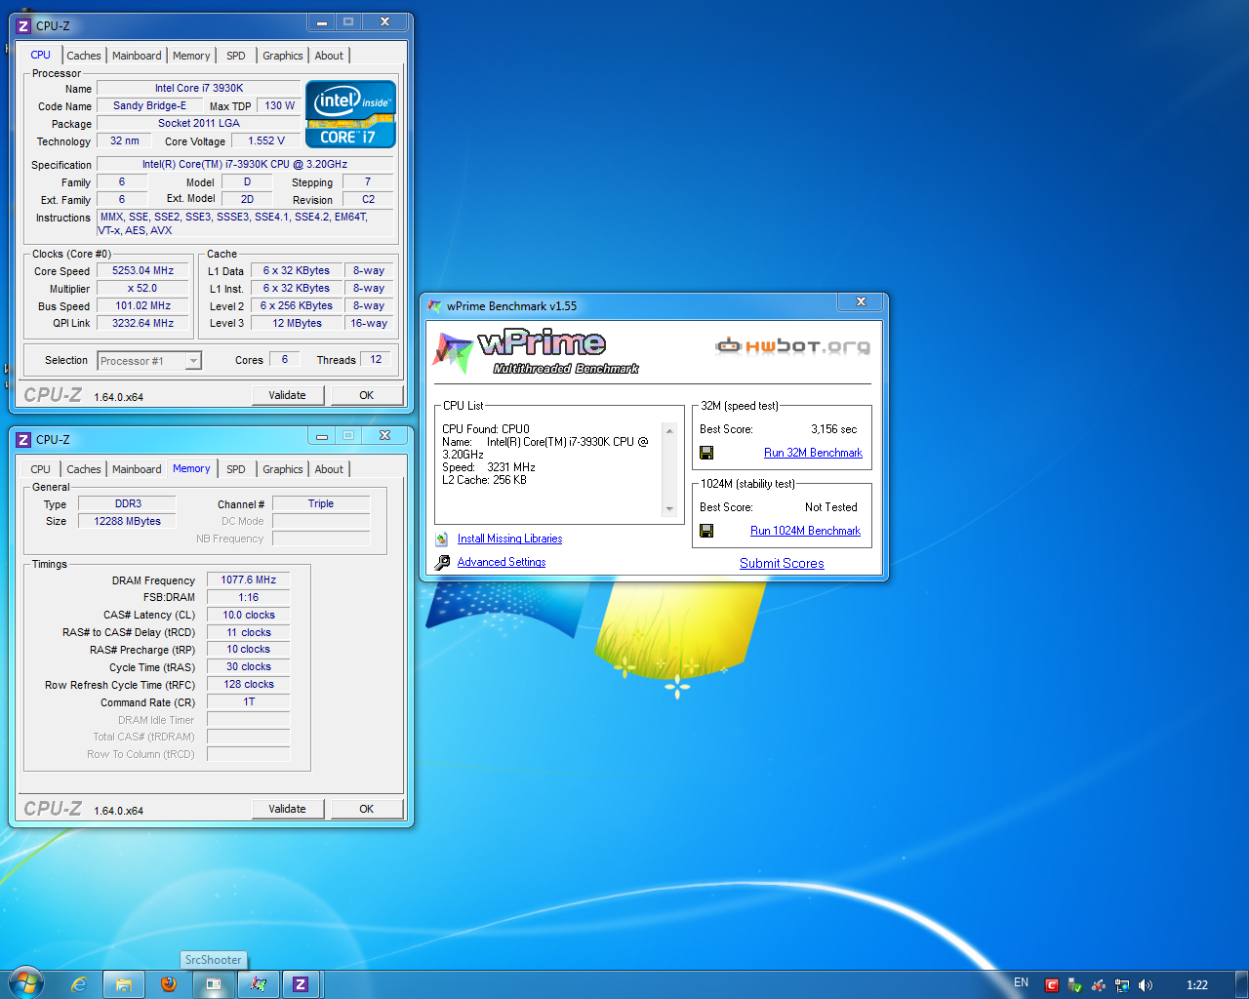Click the FSB:DRAM value 1:16
Viewport: 1249px width, 999px height.
click(248, 597)
